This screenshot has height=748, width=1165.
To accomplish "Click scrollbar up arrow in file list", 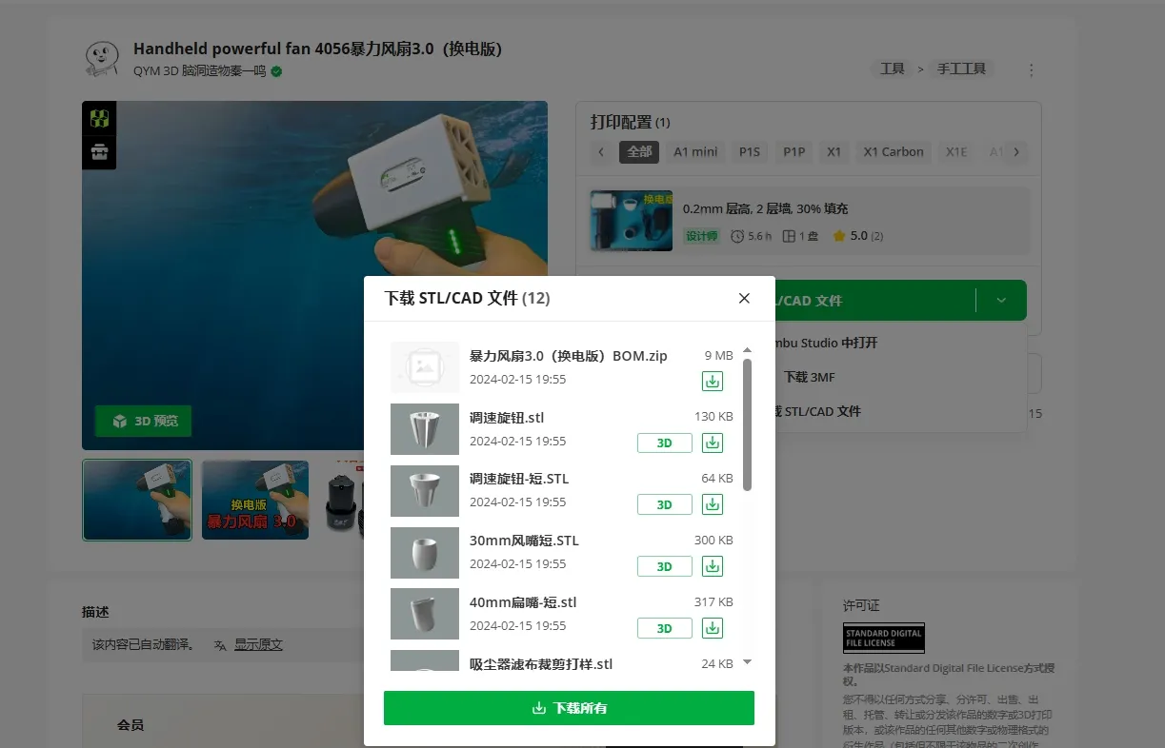I will click(747, 350).
